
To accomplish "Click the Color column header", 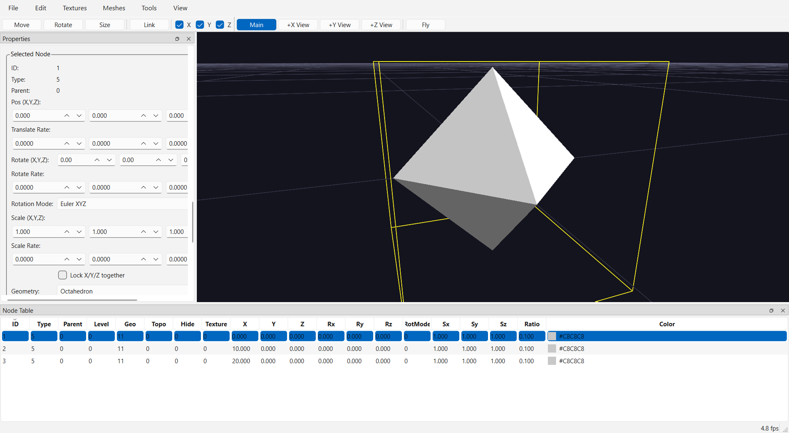I will 667,324.
